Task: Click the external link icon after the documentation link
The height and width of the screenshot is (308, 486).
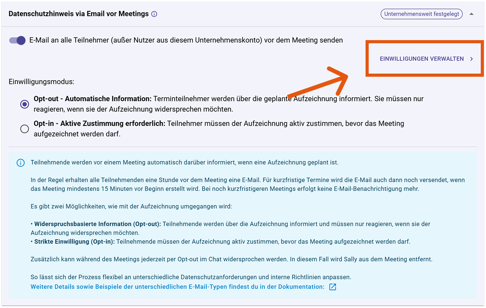Action: point(333,287)
